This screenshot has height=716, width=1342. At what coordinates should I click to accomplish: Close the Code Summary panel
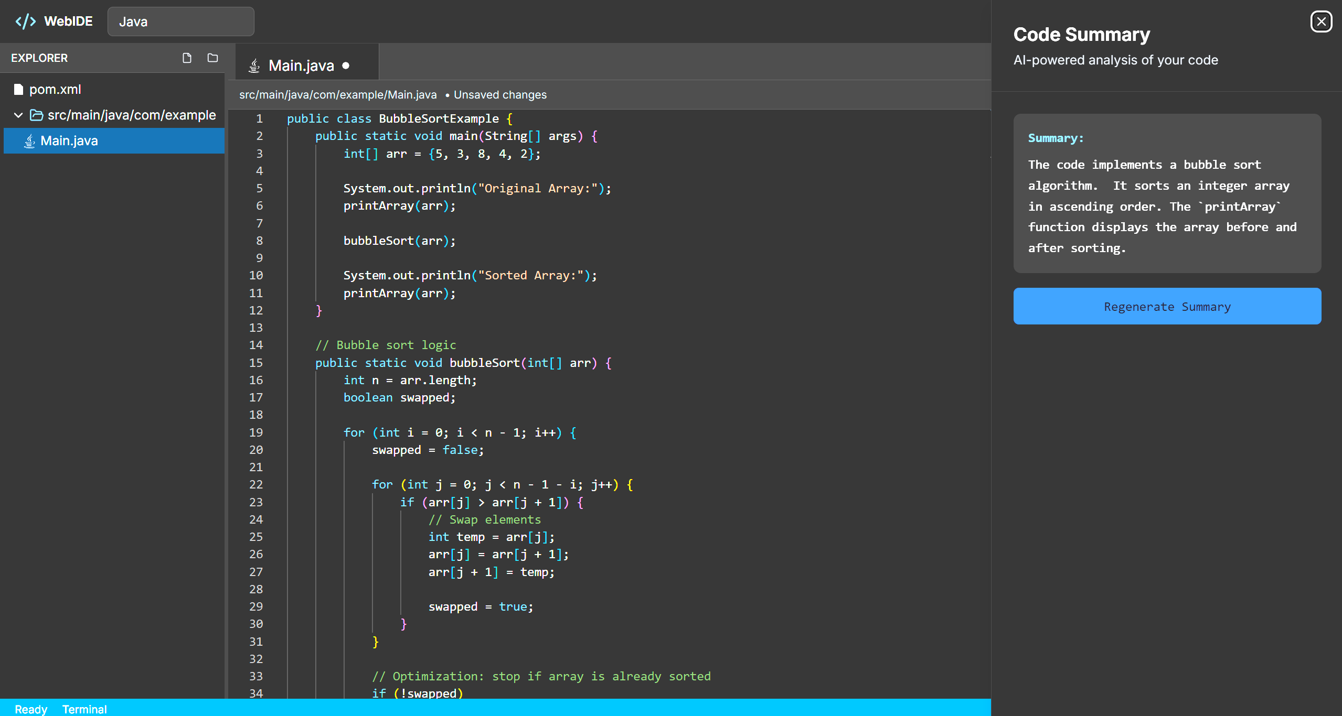1321,21
